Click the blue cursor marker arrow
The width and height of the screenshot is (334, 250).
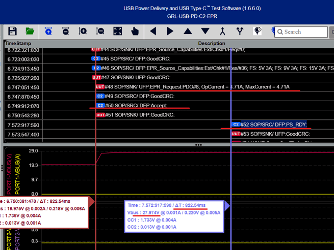227,206
